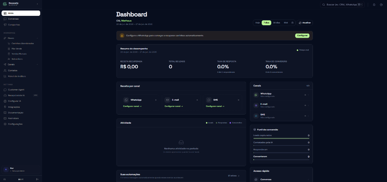Click Configurar canal under WhatsApp

[x=132, y=106]
